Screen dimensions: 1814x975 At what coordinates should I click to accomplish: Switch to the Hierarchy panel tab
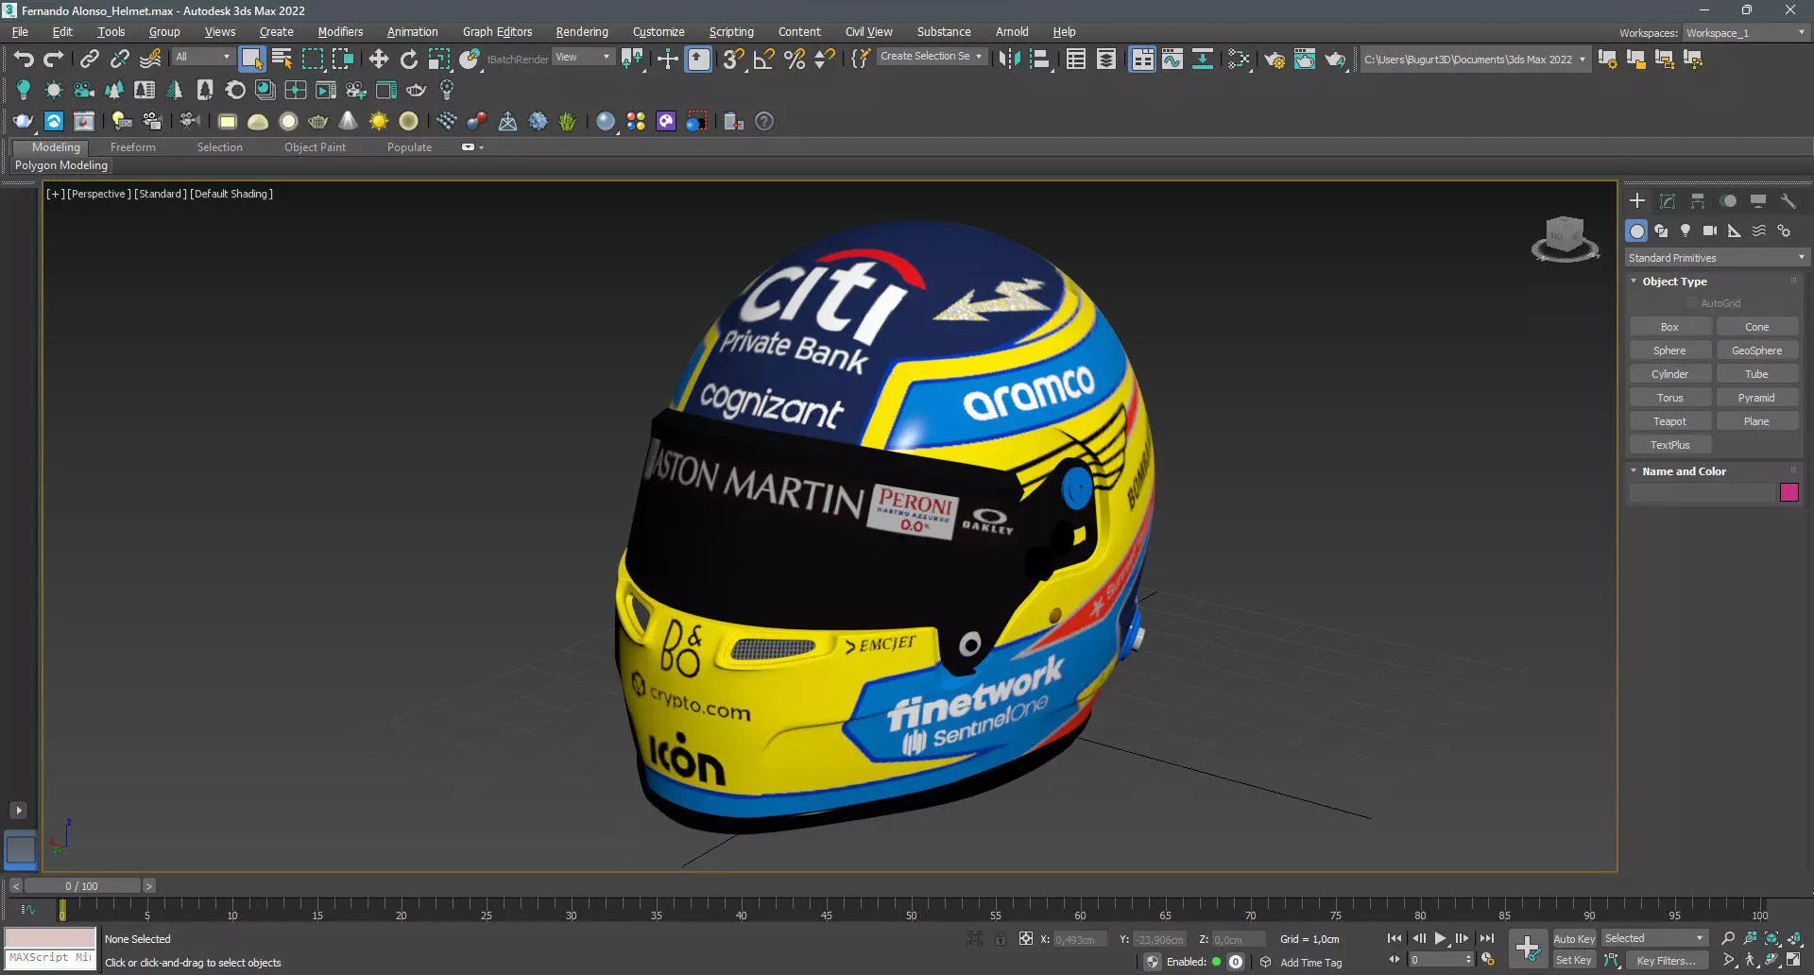[x=1698, y=201]
